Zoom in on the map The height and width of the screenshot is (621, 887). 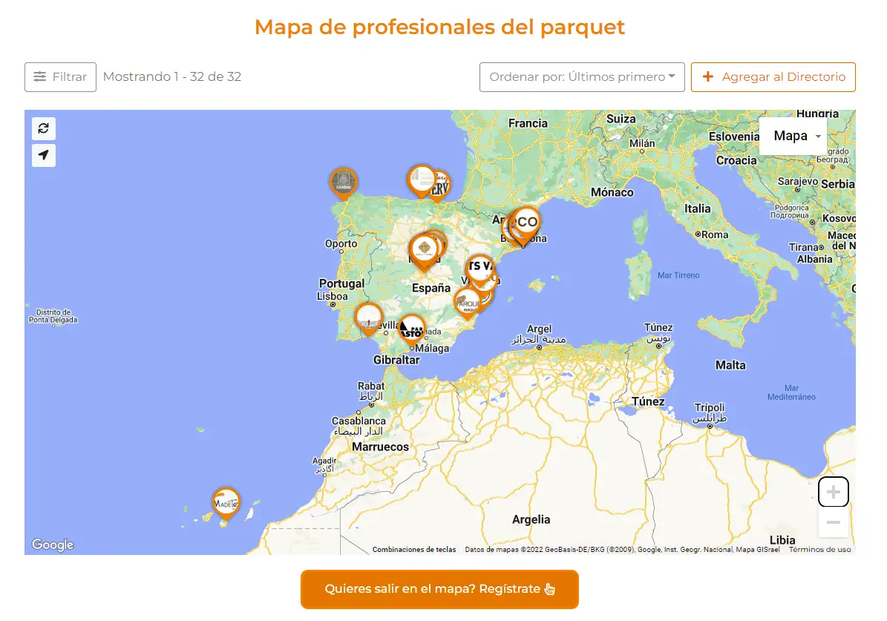[x=833, y=492]
